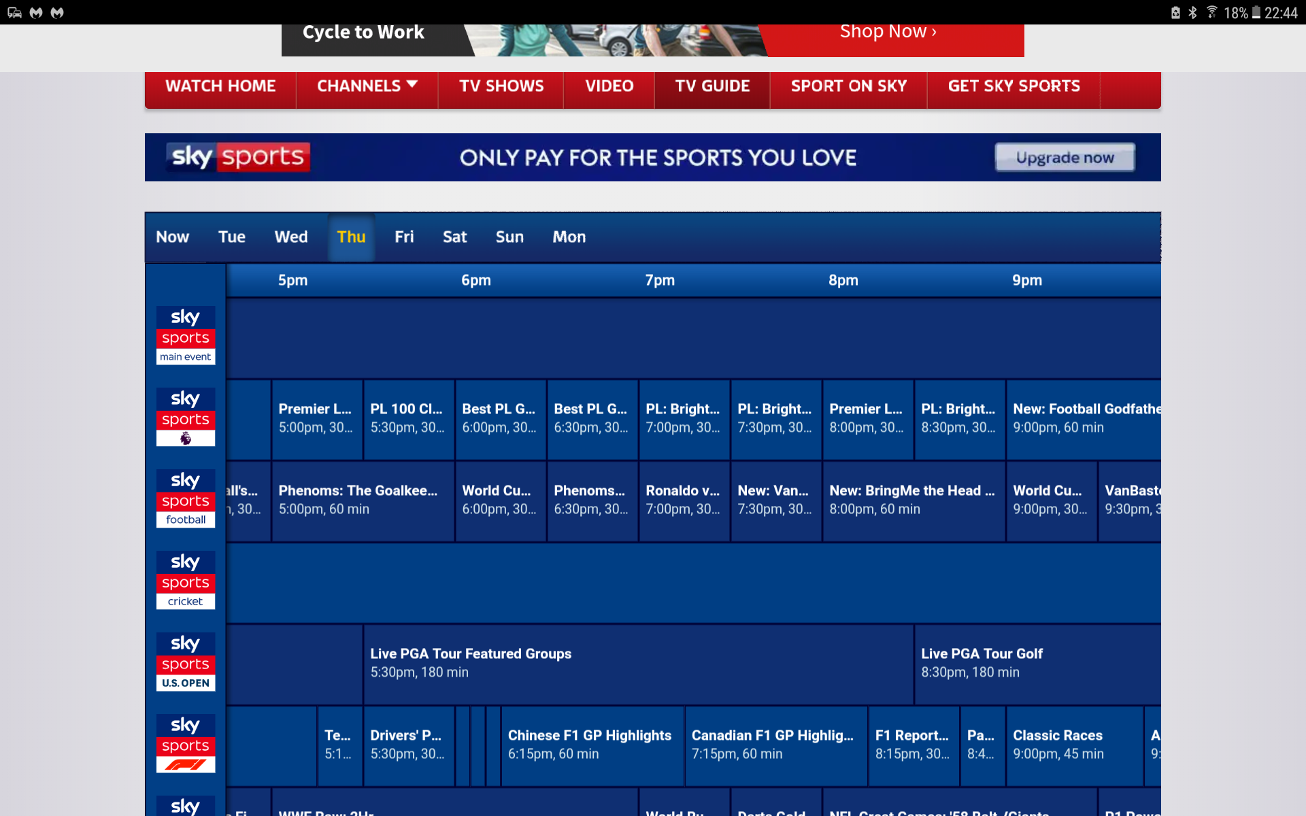Viewport: 1306px width, 816px height.
Task: Open Sport on Sky page
Action: (849, 86)
